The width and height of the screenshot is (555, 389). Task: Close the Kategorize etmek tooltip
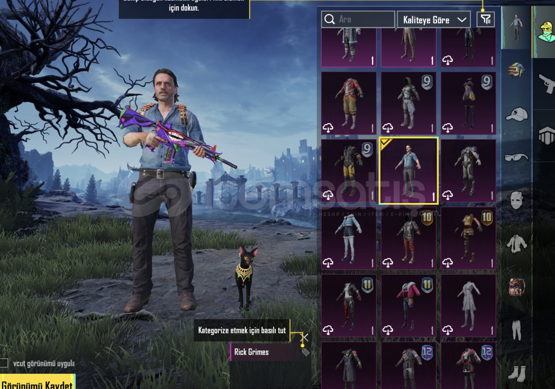click(x=305, y=337)
